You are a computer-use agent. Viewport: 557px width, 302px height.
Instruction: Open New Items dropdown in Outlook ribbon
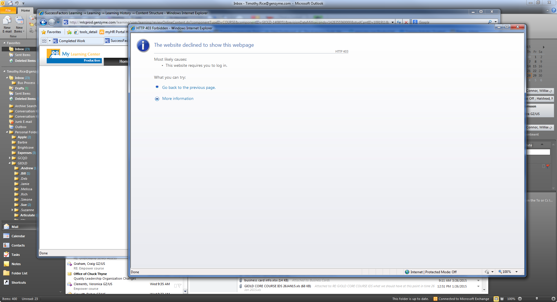click(x=19, y=25)
